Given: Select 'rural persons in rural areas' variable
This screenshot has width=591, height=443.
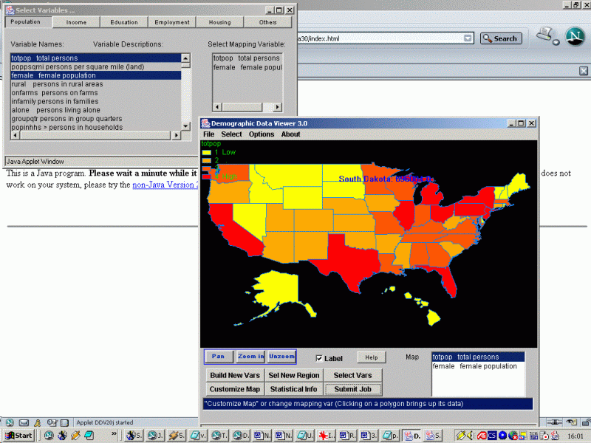Looking at the screenshot, I should 57,84.
